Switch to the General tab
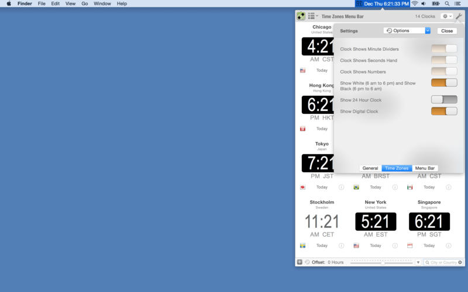Viewport: 468px width, 292px height. click(370, 168)
